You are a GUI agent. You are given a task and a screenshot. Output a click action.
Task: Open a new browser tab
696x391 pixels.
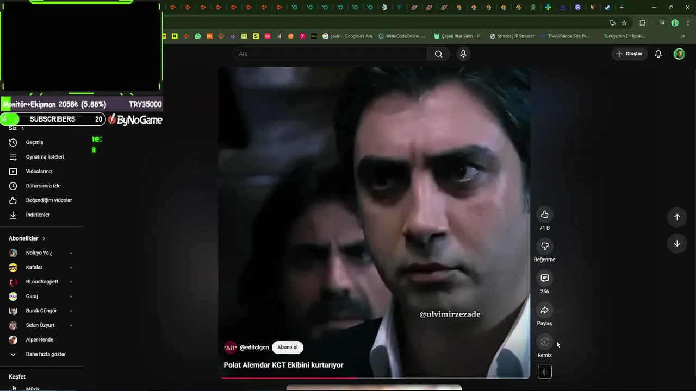tap(622, 7)
